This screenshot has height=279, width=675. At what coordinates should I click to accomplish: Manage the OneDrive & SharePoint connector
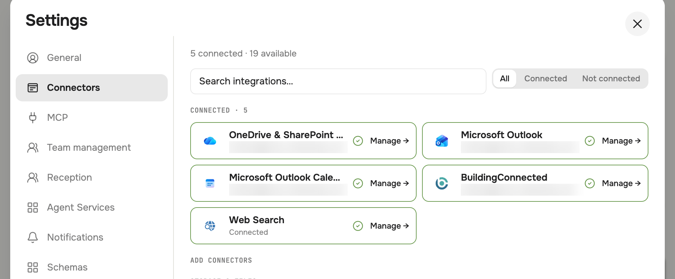click(390, 141)
